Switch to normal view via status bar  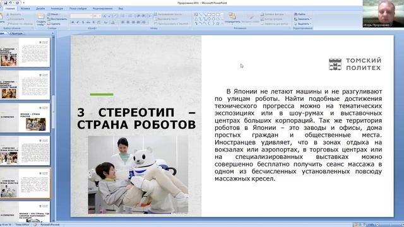click(355, 224)
